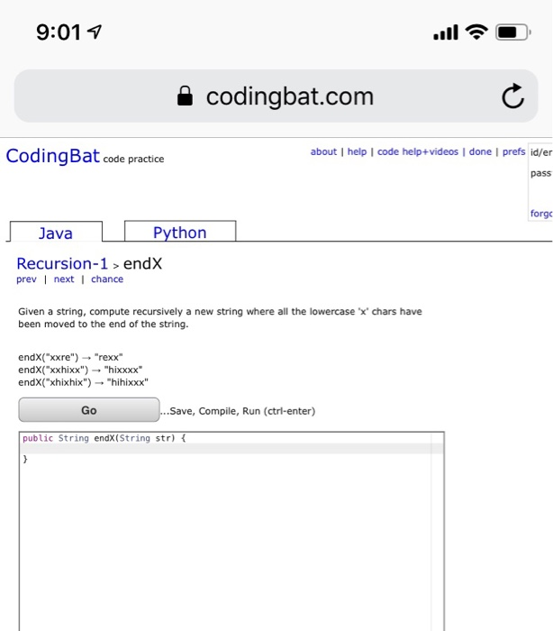Tap the cellular signal bars icon

tap(446, 32)
